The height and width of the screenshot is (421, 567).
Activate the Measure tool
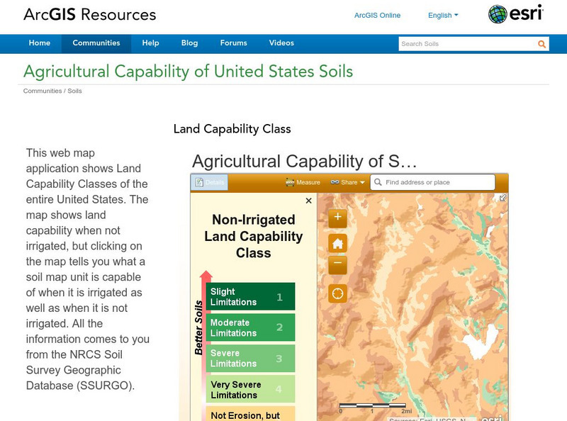tap(303, 182)
